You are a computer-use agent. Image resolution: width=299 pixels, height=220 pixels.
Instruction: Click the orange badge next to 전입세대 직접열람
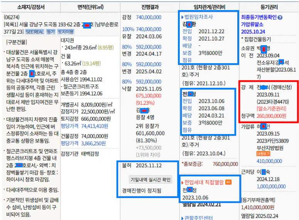coord(228,182)
